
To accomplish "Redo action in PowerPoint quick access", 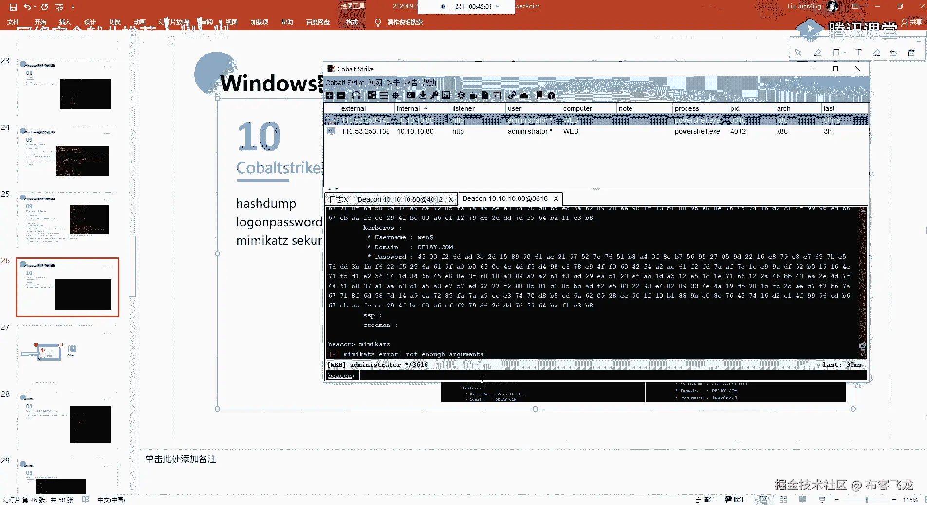I will 44,7.
